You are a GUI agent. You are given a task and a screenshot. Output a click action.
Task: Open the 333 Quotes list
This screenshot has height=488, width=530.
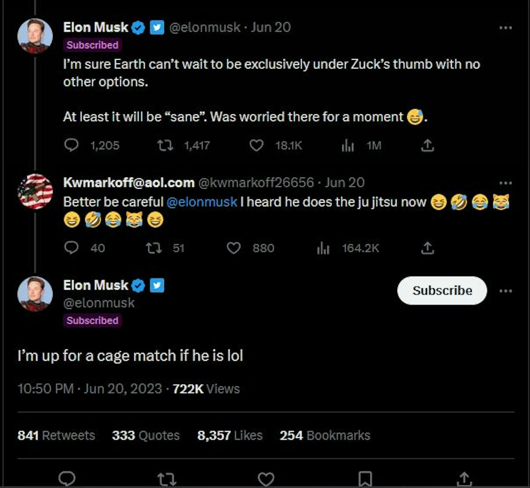click(x=146, y=435)
